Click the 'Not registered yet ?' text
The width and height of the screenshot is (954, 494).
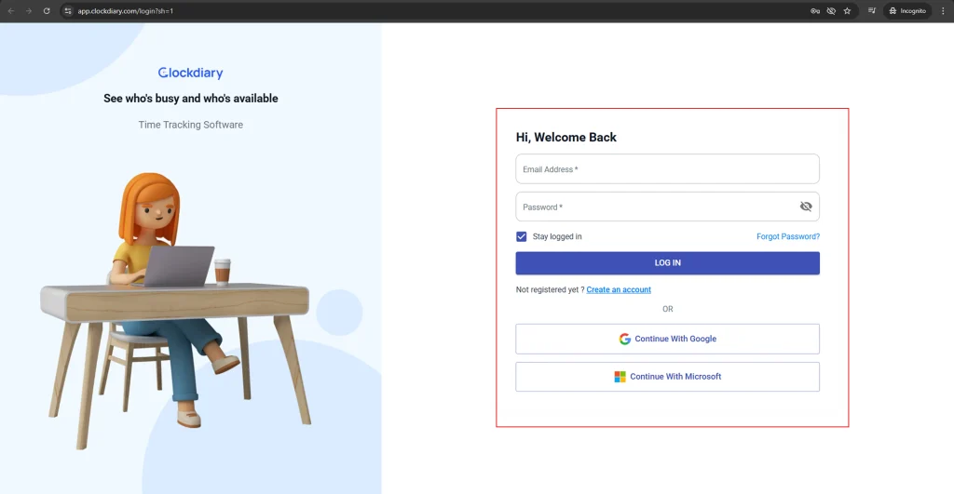(550, 290)
